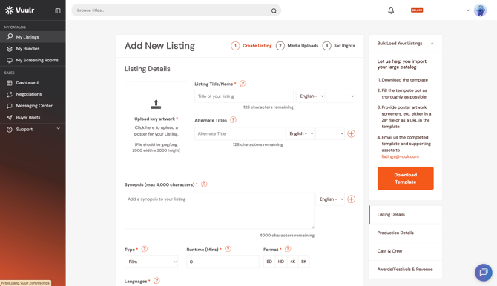
Task: Open listing title region dropdown
Action: tap(340, 96)
